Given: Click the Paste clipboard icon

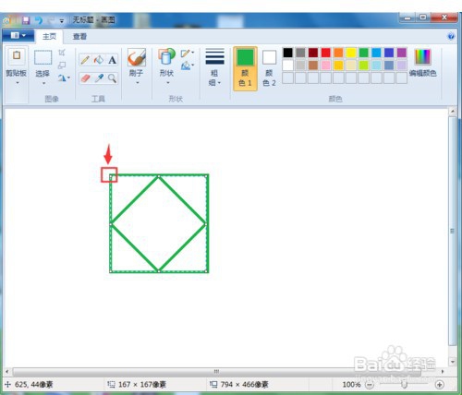Looking at the screenshot, I should coord(17,55).
